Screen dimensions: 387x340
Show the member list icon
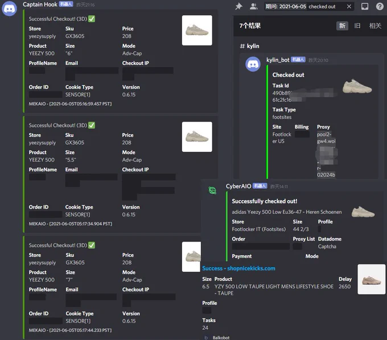[253, 6]
